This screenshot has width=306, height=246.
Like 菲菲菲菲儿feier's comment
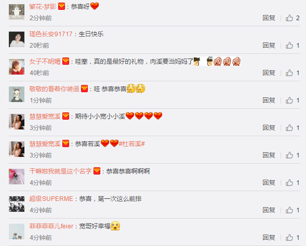289,237
